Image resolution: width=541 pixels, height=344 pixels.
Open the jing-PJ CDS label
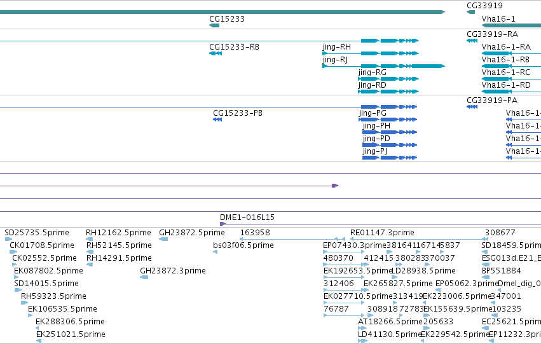[374, 151]
